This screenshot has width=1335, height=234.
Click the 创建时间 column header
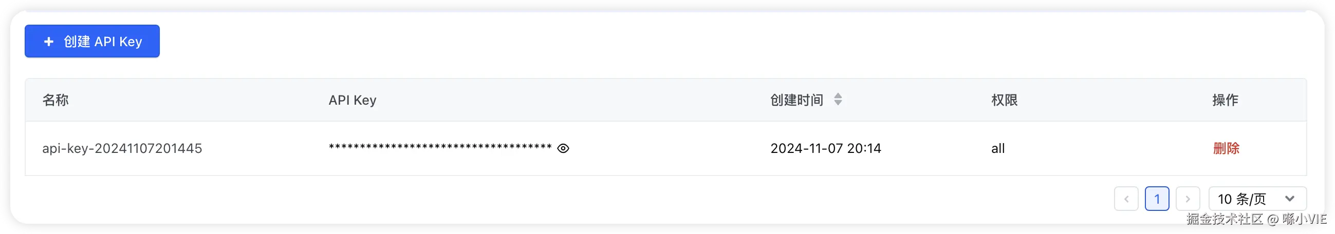point(796,100)
